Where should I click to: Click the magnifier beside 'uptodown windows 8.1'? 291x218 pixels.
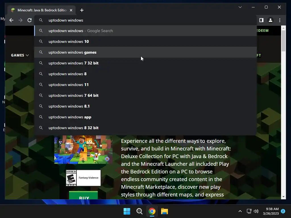(41, 106)
